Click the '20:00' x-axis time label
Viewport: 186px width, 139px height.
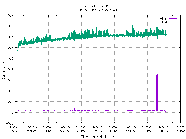[180, 131]
